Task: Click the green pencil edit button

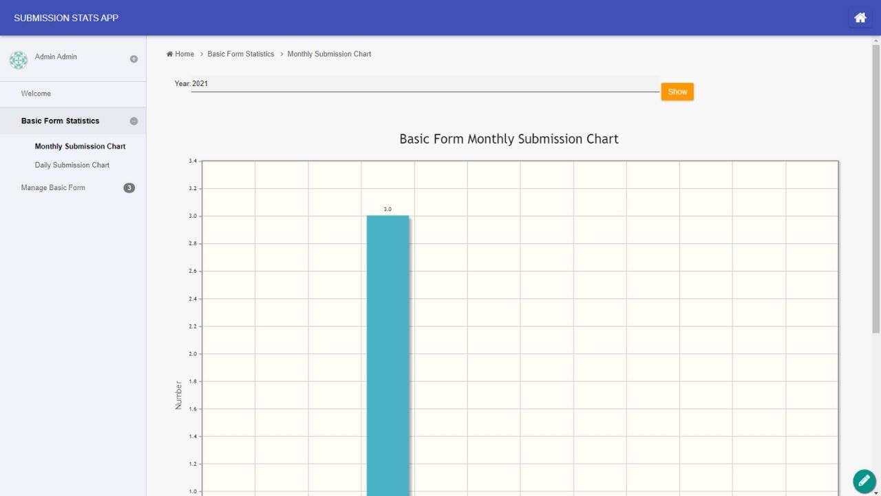Action: 864,481
